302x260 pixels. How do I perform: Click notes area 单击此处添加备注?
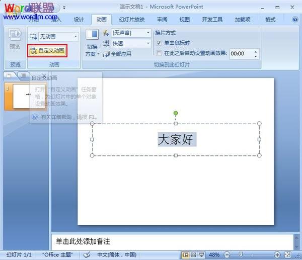point(83,241)
